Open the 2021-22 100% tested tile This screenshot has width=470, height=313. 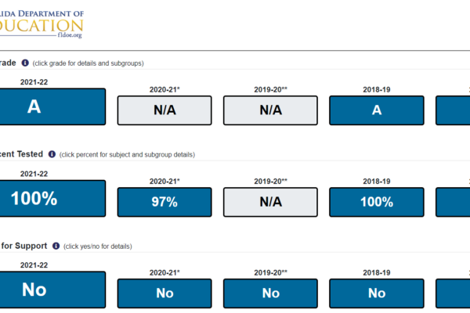point(52,198)
